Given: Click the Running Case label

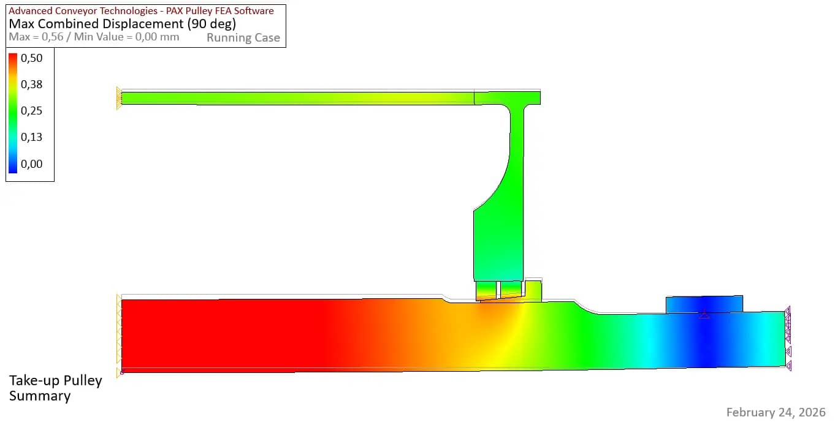Looking at the screenshot, I should [x=243, y=37].
